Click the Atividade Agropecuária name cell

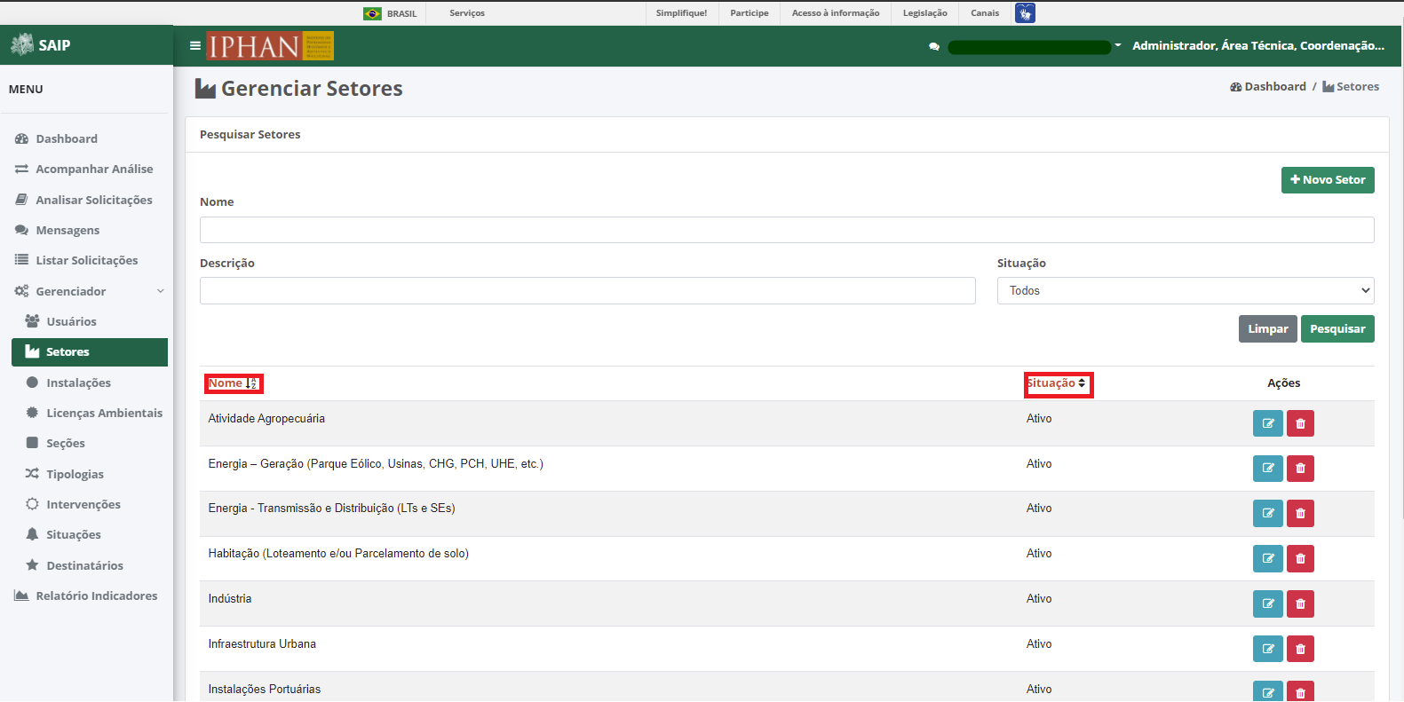[266, 419]
